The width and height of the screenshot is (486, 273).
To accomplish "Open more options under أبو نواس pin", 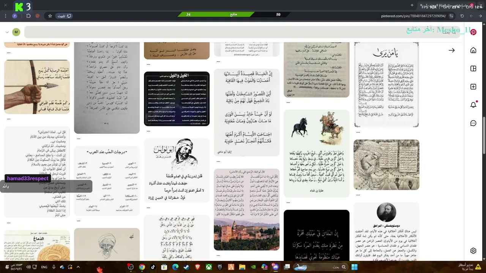I will tap(148, 208).
